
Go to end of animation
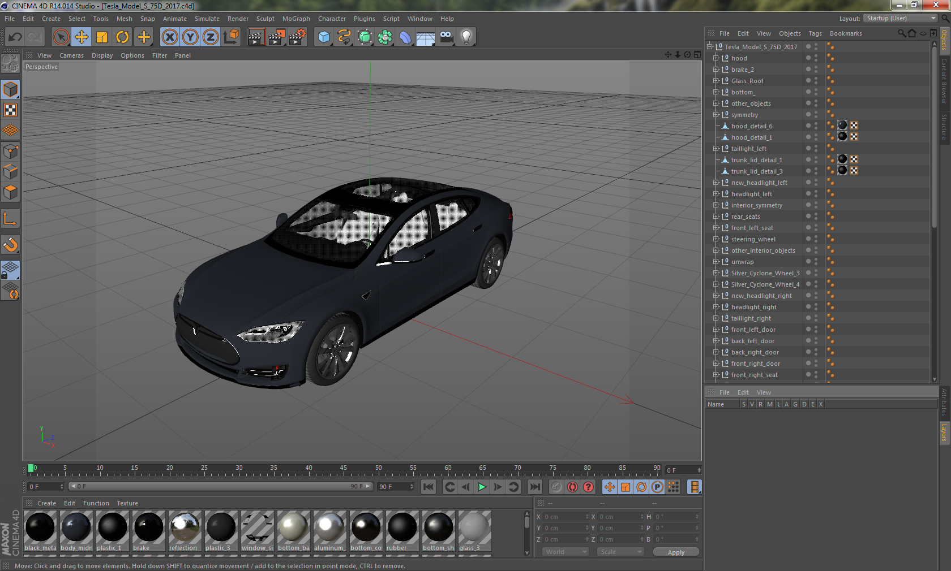(535, 487)
